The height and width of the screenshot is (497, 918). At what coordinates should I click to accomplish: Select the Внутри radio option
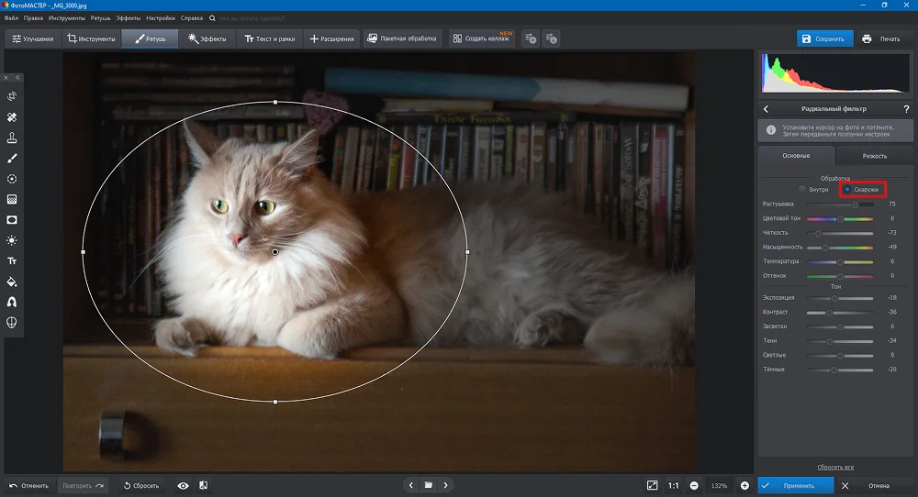(x=814, y=190)
